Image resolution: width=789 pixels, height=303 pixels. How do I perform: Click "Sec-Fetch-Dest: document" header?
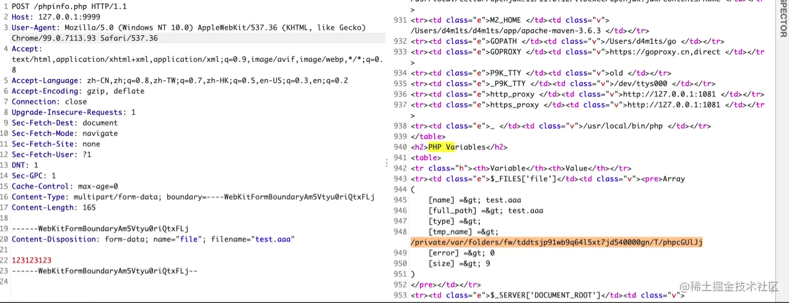point(64,122)
